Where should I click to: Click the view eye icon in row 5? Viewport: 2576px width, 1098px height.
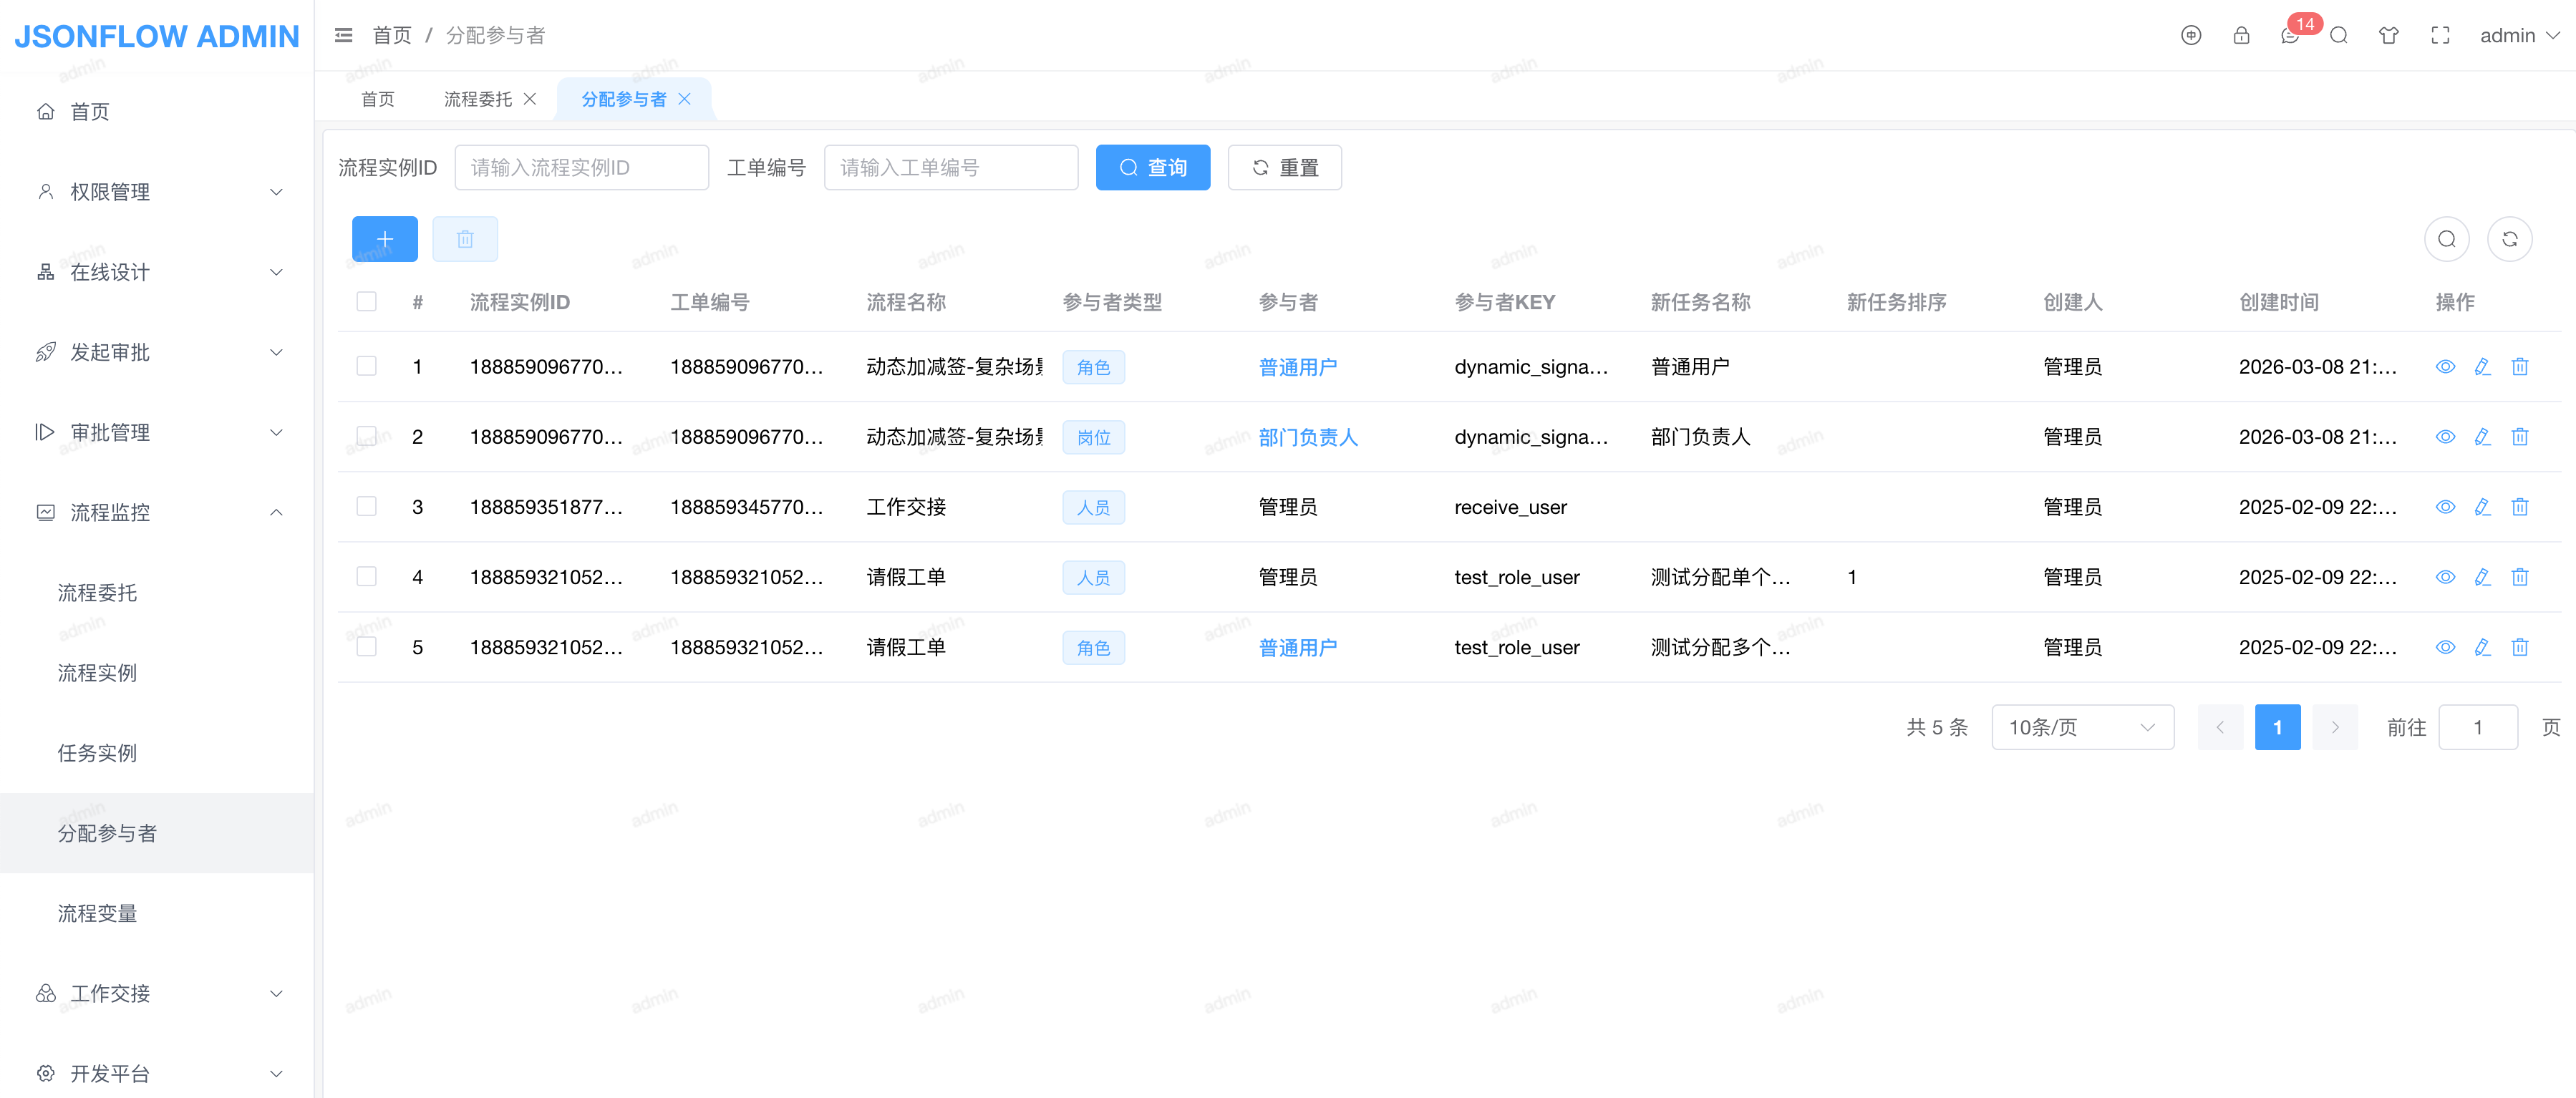(x=2445, y=647)
